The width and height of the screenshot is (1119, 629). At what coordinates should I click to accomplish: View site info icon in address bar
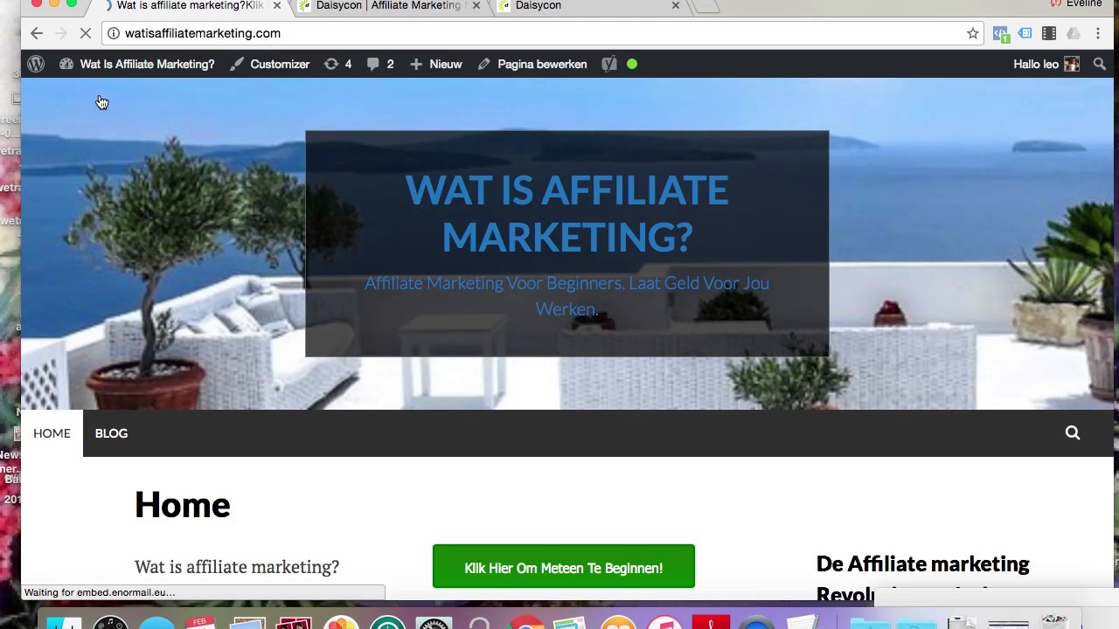click(114, 33)
